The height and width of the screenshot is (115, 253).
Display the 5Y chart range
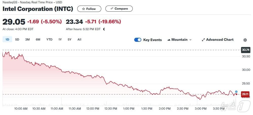tap(69, 40)
